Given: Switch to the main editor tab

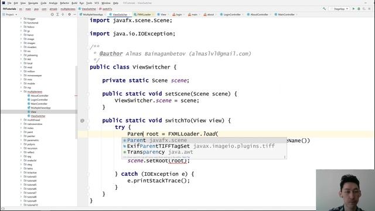Looking at the screenshot, I should tap(194, 15).
